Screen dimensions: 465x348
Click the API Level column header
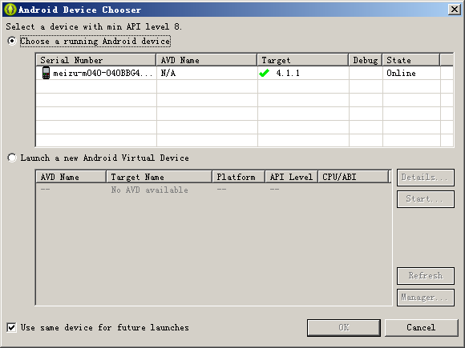(291, 177)
